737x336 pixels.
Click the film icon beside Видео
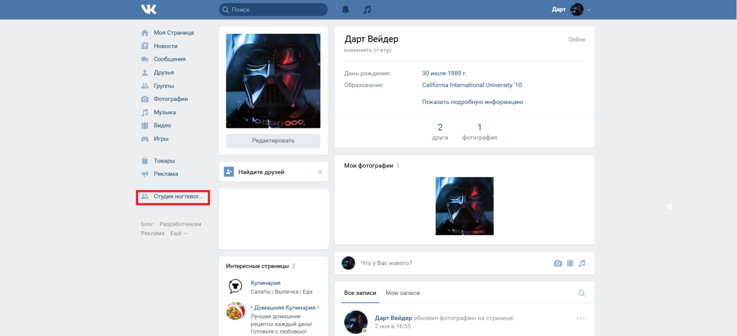pyautogui.click(x=145, y=126)
